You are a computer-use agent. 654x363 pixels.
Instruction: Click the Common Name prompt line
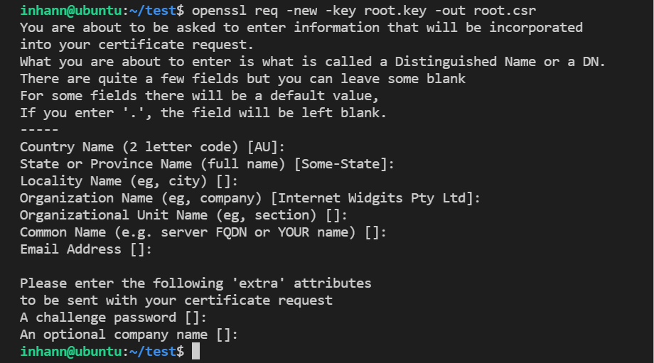point(203,232)
